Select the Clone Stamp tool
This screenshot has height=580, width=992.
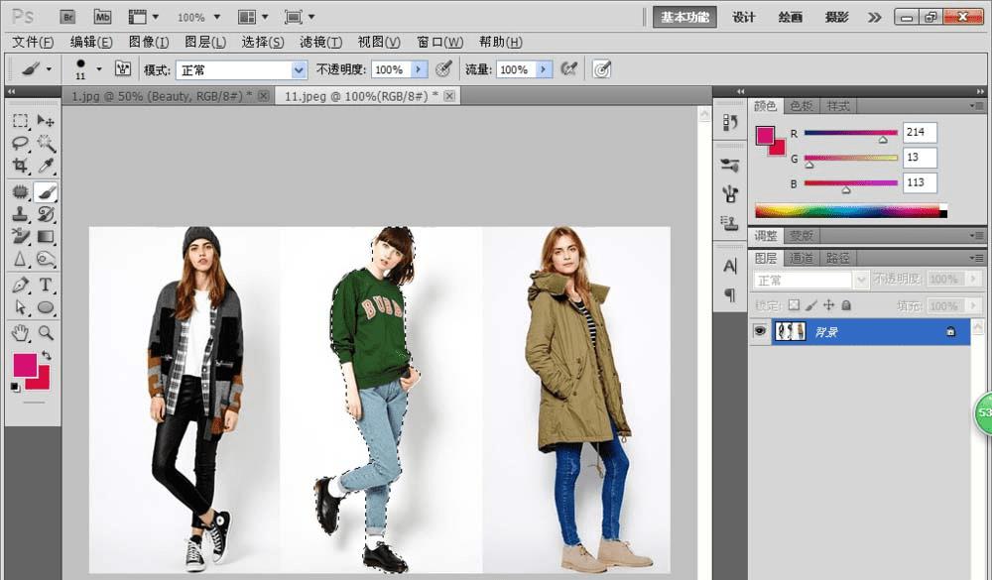pyautogui.click(x=20, y=213)
